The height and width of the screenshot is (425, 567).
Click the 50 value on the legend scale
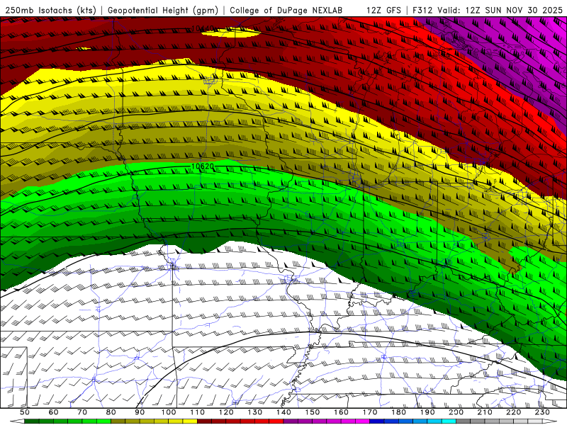(25, 412)
